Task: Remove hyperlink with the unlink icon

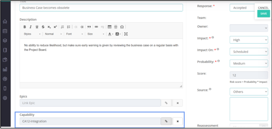Action: coord(102,27)
